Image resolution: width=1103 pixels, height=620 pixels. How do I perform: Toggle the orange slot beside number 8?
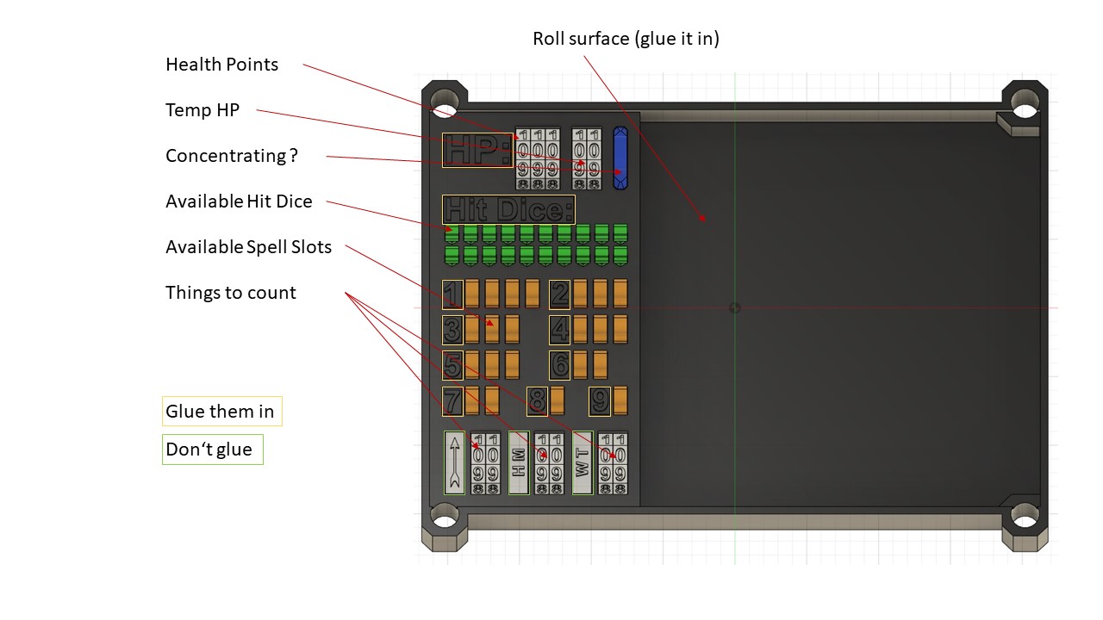click(x=557, y=400)
